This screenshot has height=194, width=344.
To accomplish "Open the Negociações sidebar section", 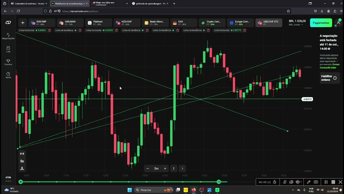I will pos(8,36).
